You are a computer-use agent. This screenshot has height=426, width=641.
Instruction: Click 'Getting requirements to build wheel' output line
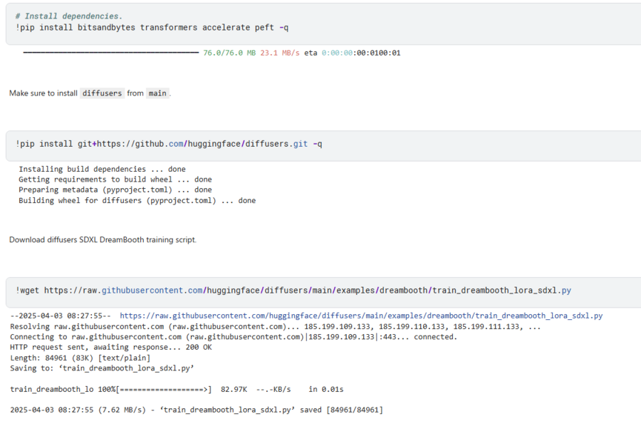(x=115, y=180)
